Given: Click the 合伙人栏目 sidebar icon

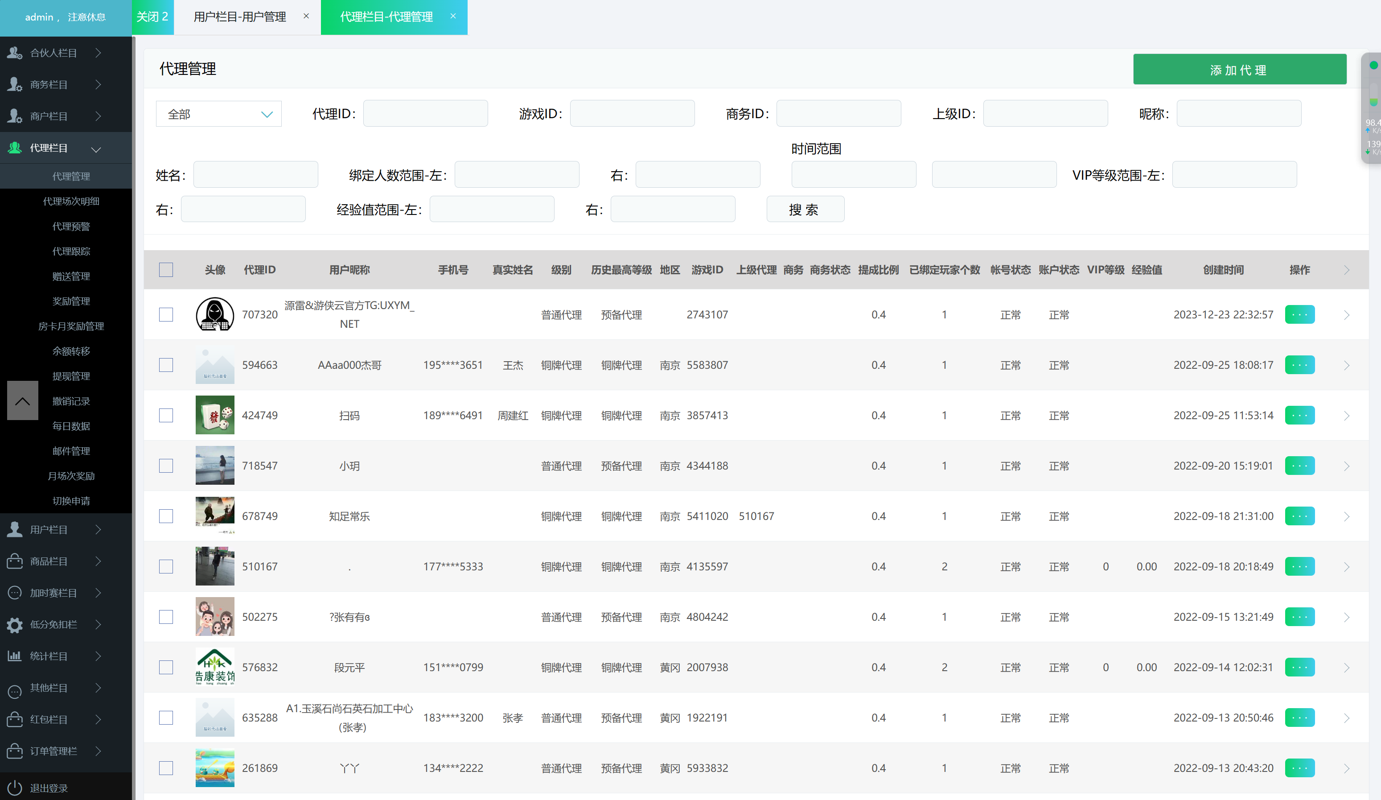Looking at the screenshot, I should pos(15,53).
